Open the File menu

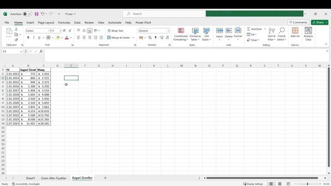pyautogui.click(x=7, y=23)
